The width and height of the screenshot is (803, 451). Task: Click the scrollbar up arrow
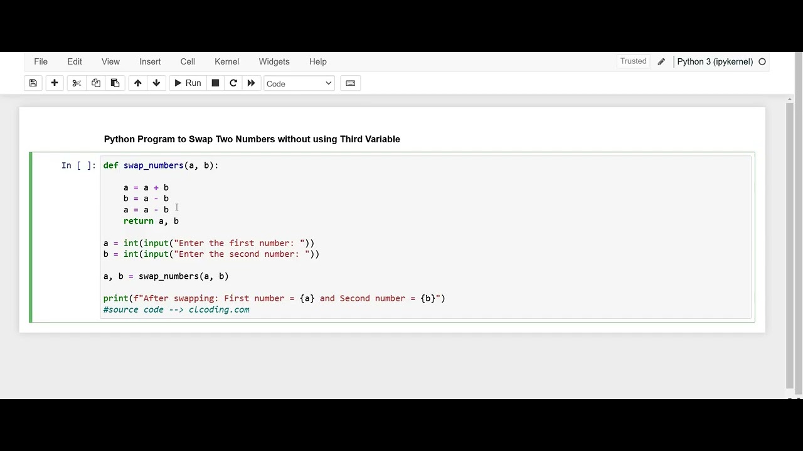click(x=790, y=99)
